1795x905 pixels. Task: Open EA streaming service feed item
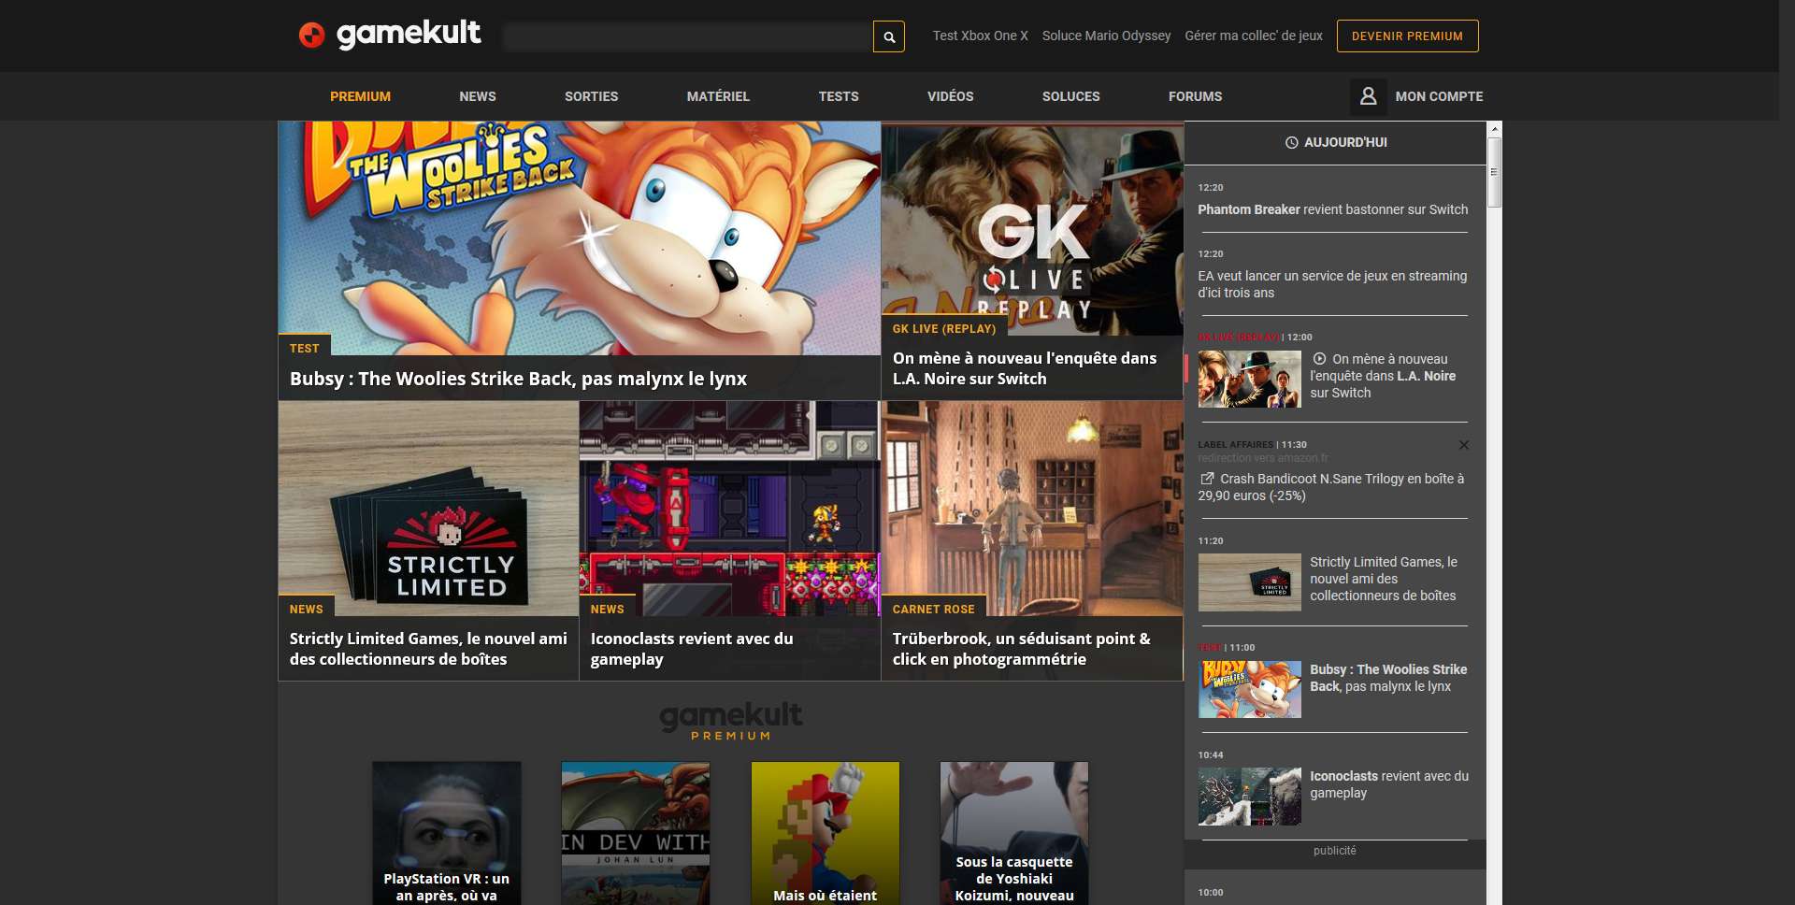[x=1333, y=284]
